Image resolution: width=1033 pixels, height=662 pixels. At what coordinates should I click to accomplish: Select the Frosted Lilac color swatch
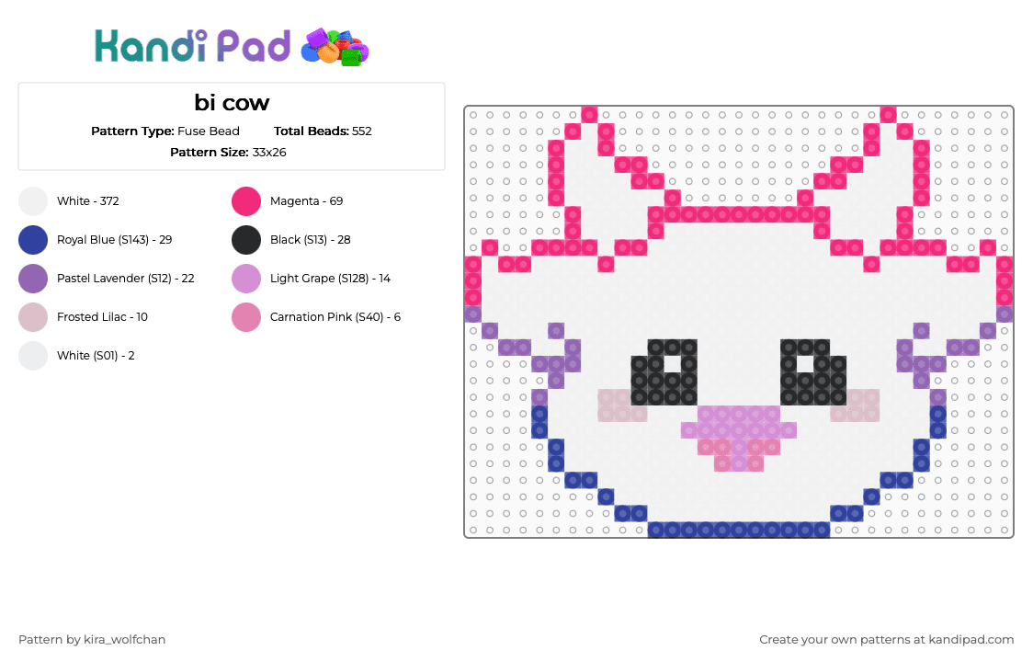(33, 317)
